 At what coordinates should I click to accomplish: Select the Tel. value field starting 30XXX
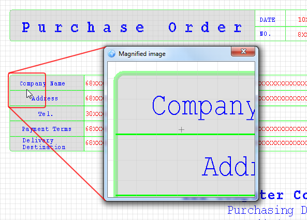[x=94, y=113]
